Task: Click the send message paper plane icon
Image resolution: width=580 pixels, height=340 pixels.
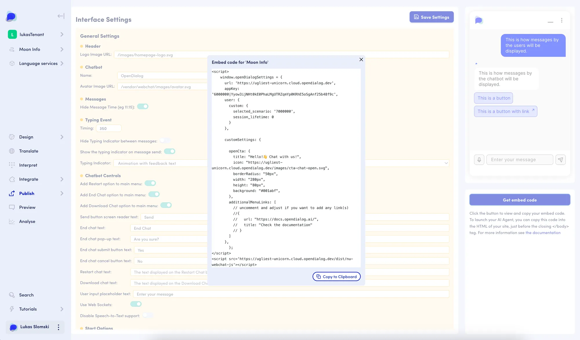Action: [561, 160]
